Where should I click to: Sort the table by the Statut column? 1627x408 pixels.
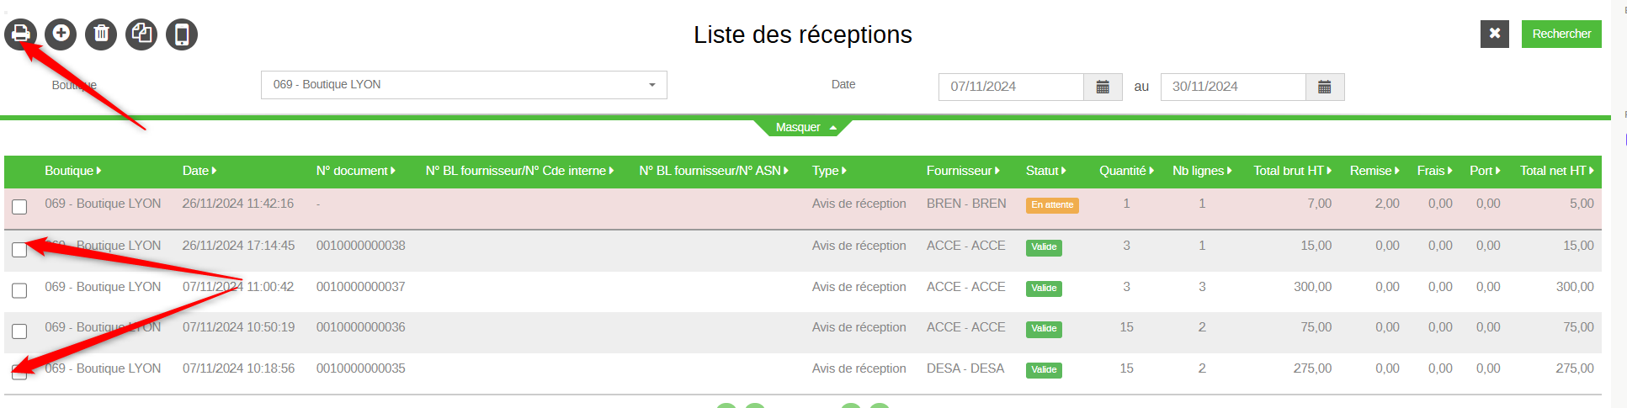[x=1046, y=171]
